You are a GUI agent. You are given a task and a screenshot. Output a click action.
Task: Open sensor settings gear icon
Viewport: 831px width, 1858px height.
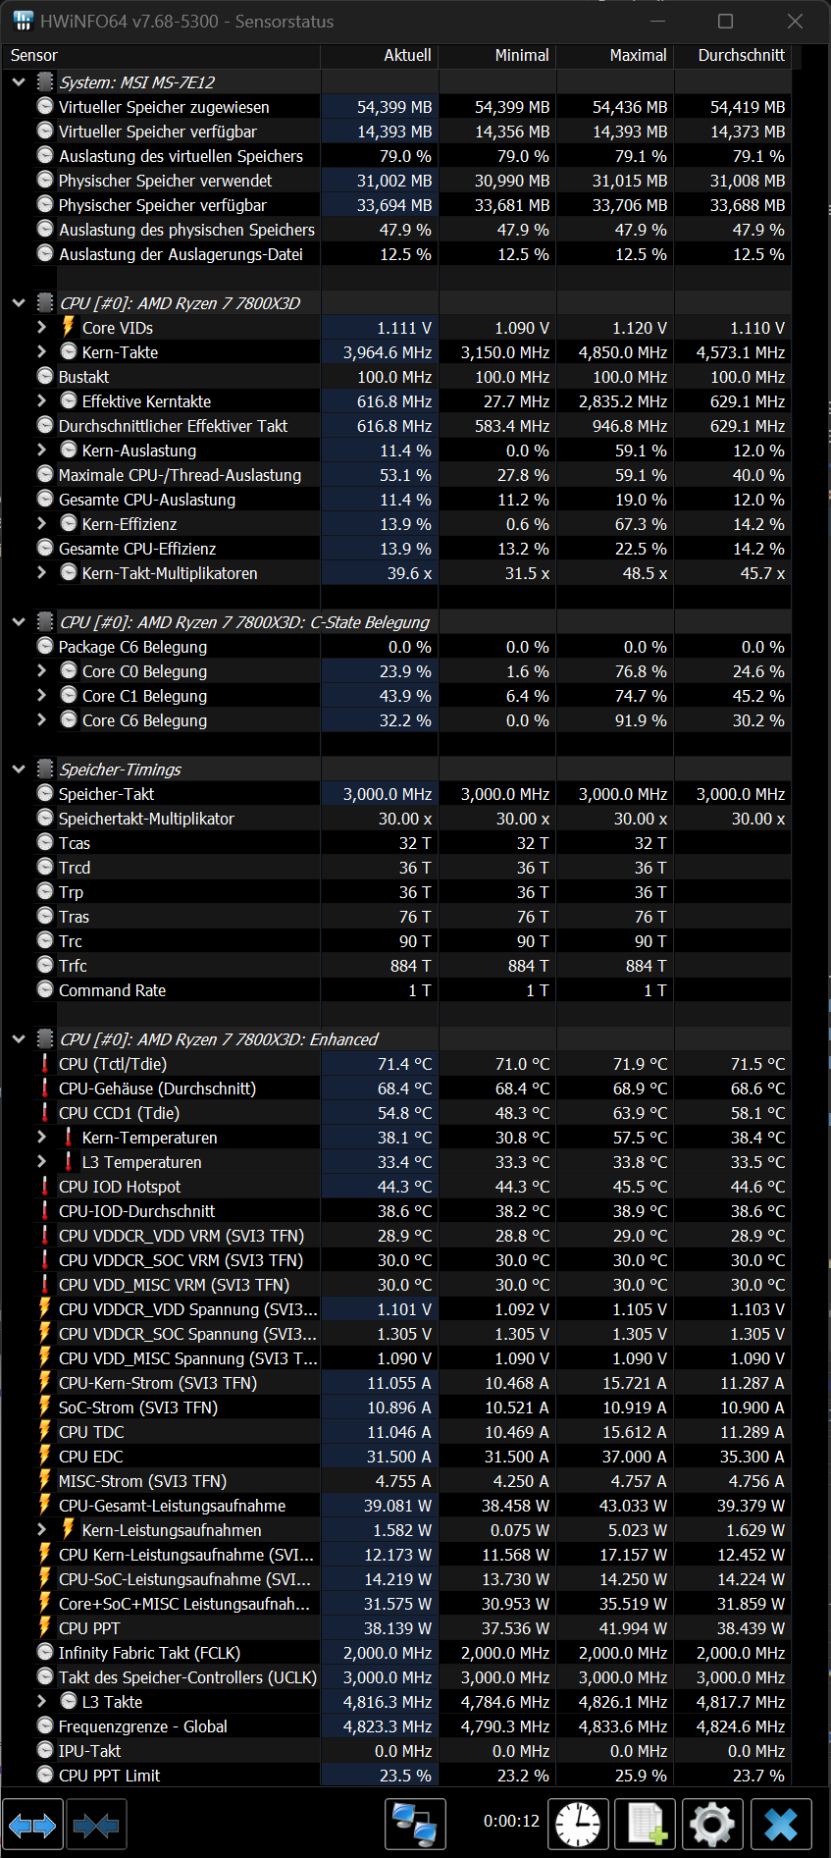coord(713,1826)
